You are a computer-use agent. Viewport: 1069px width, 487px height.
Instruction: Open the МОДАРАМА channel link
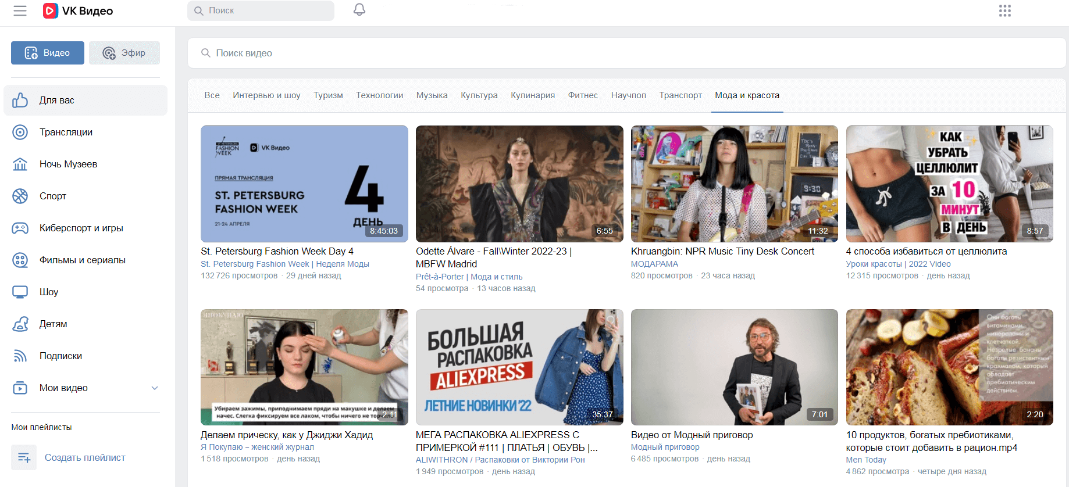654,264
